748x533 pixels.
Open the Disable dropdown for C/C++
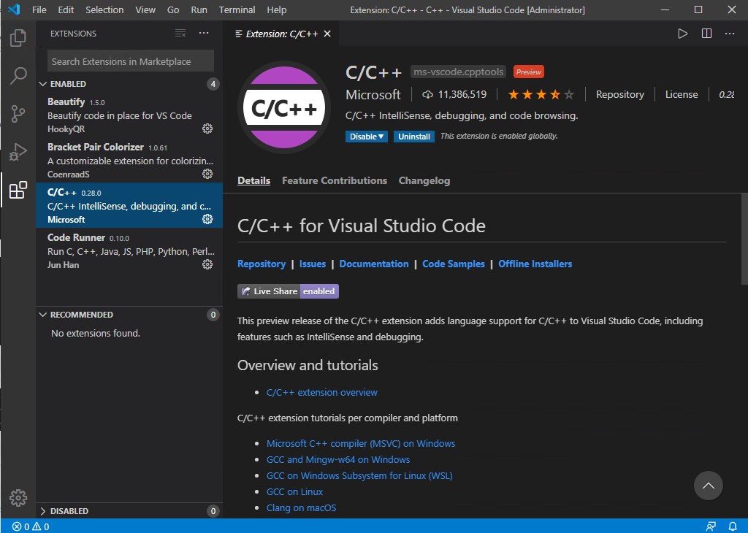pos(367,137)
